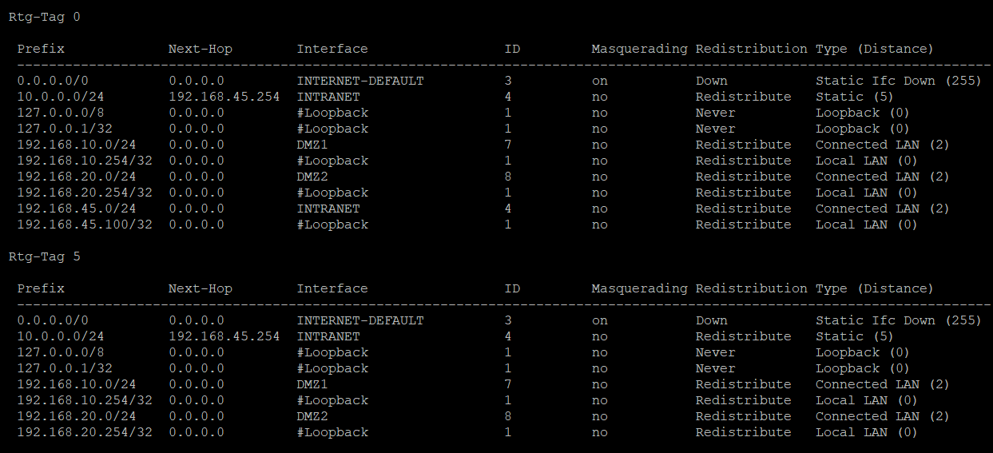993x453 pixels.
Task: Click Interface column header in Rtg-Tag 0 table
Action: coord(332,49)
